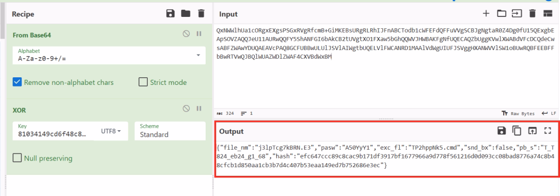This screenshot has height=196, width=560.
Task: Save output to file
Action: 501,131
